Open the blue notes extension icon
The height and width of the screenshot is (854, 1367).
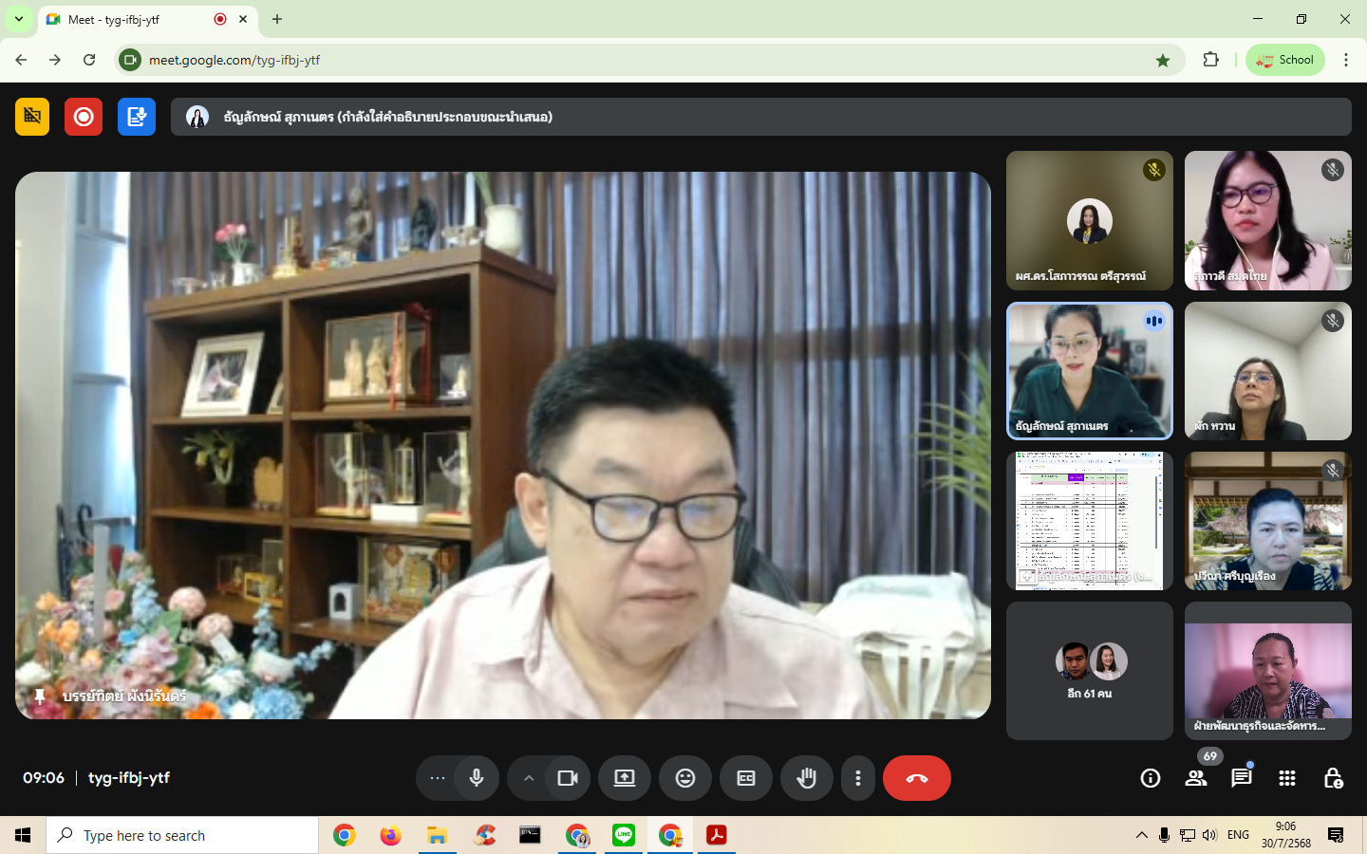coord(137,117)
